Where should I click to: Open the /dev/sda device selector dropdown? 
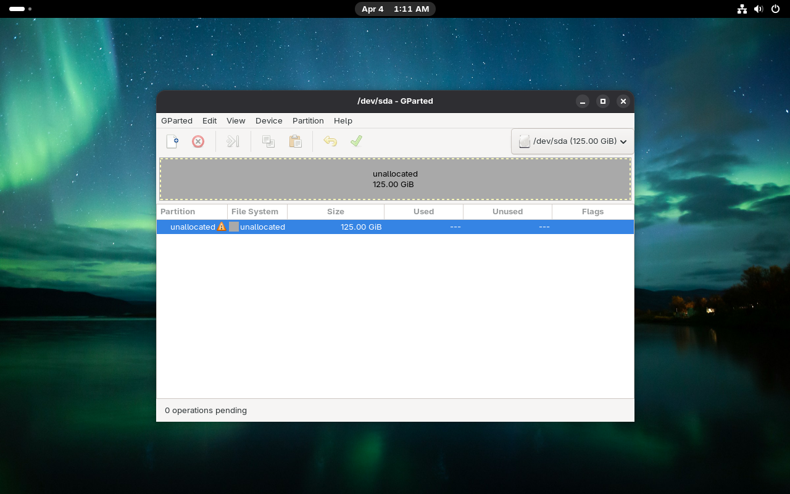(572, 141)
